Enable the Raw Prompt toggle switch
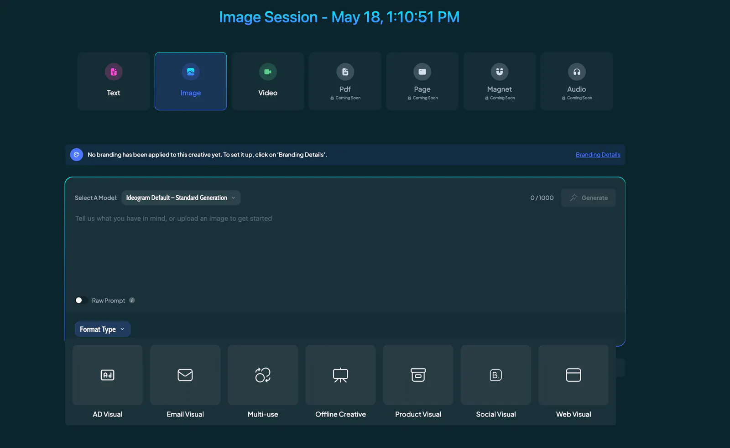This screenshot has width=730, height=448. [x=81, y=300]
